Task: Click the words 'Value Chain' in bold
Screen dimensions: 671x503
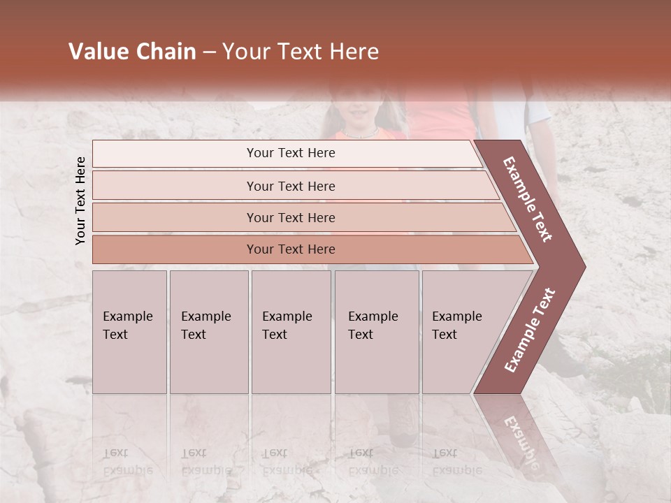Action: (x=132, y=51)
